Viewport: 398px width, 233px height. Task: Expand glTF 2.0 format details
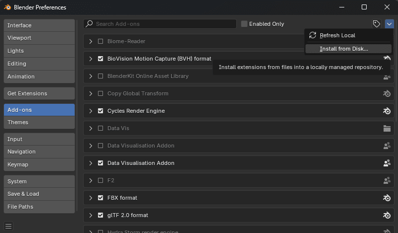pyautogui.click(x=91, y=215)
